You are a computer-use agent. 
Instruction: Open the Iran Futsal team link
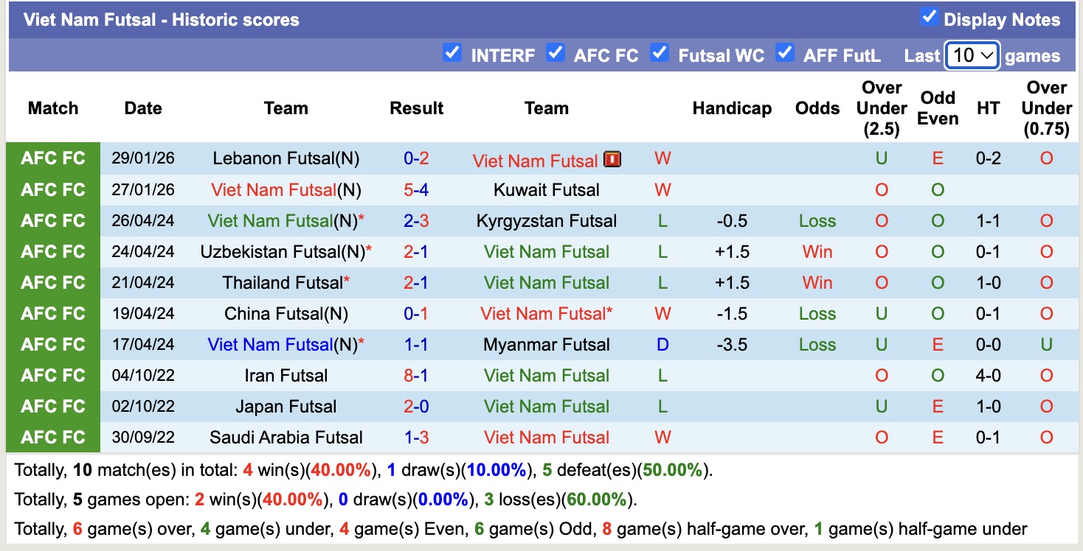click(286, 375)
